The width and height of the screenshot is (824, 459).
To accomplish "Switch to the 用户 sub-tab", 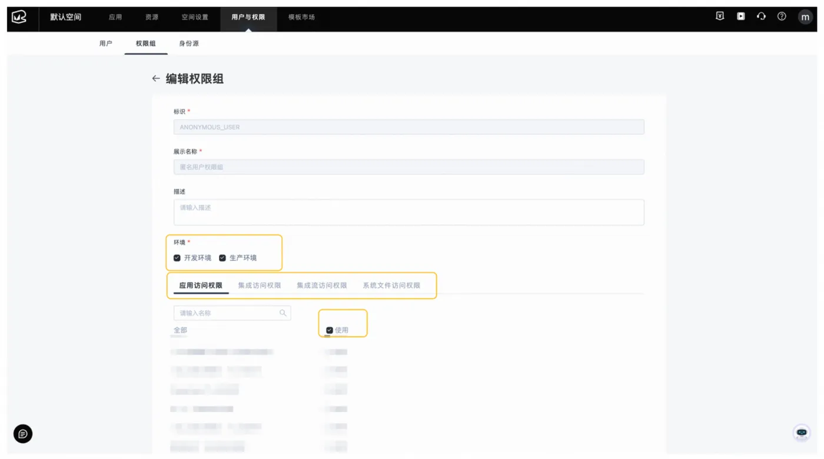I will [x=106, y=44].
